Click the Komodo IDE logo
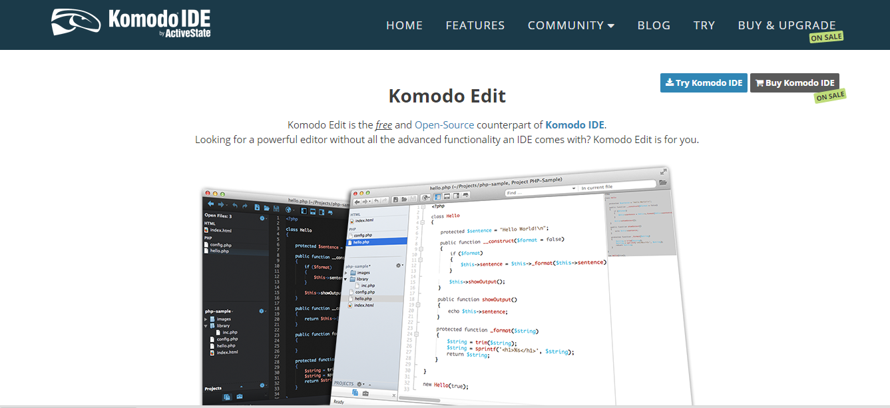This screenshot has height=408, width=890. [x=130, y=22]
